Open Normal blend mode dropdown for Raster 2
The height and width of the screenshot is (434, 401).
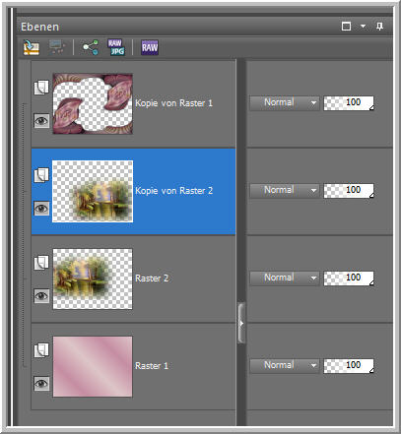(x=285, y=279)
